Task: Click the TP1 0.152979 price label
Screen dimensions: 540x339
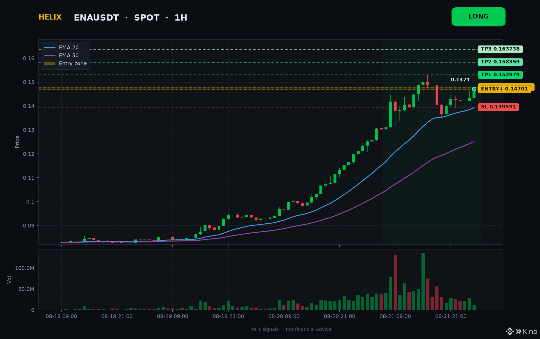Action: [500, 75]
